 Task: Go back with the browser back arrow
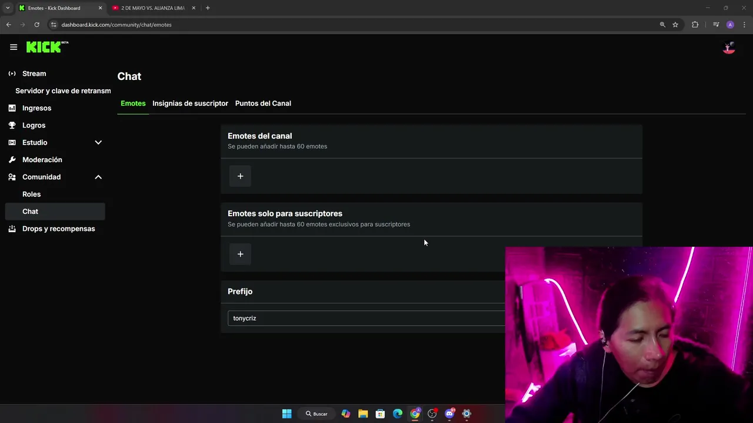point(8,25)
